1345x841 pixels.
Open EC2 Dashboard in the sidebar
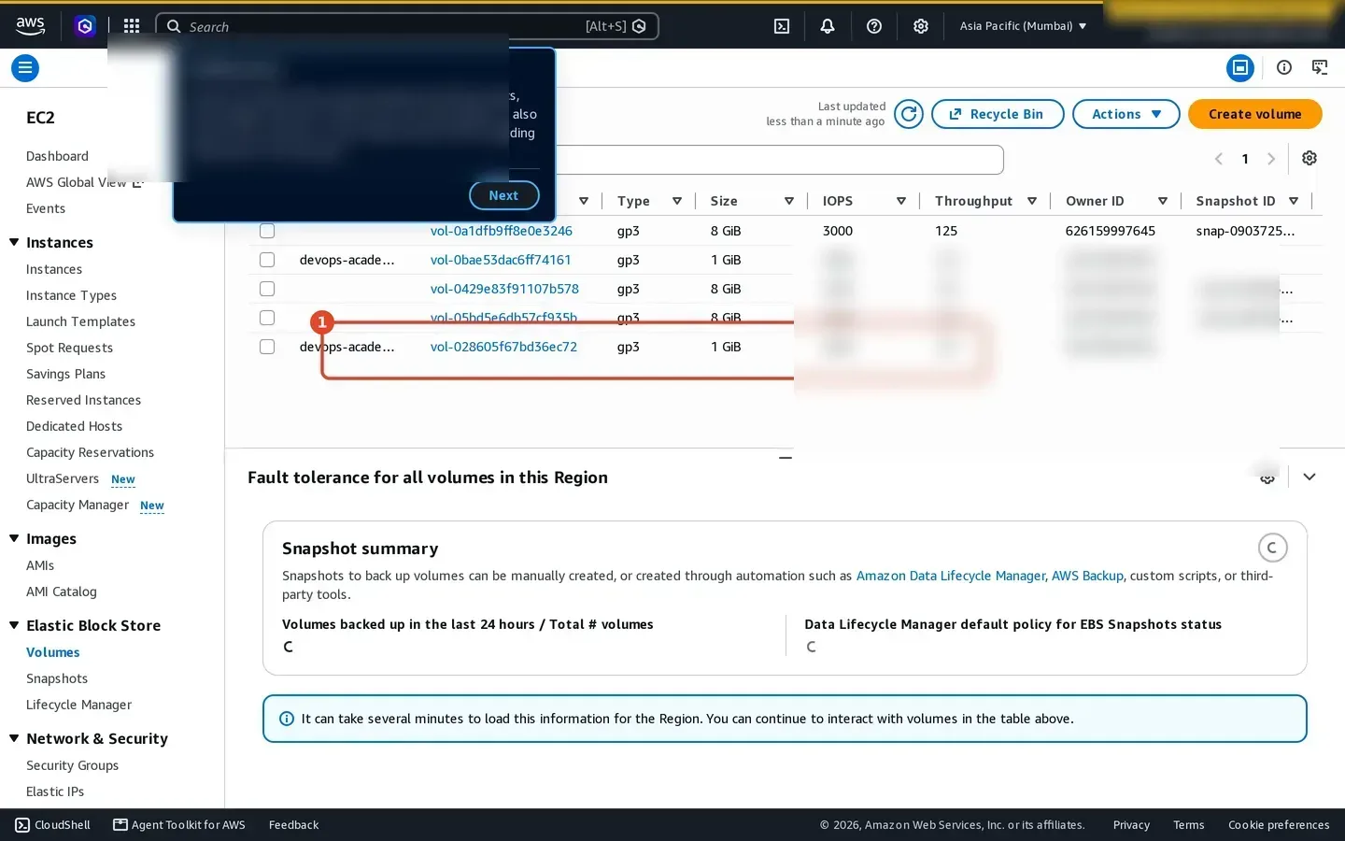(x=57, y=156)
